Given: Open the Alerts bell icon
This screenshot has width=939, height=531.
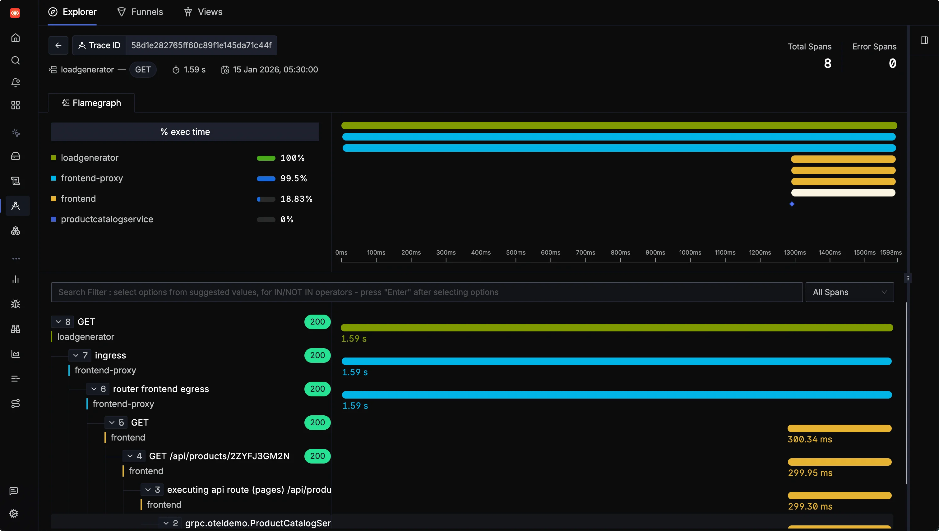Looking at the screenshot, I should [15, 82].
